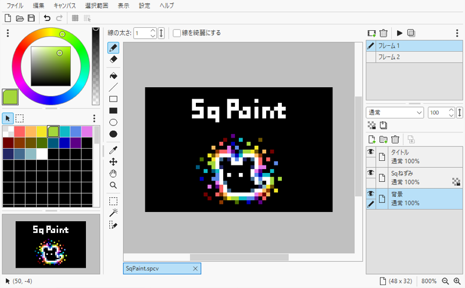
Task: Open the ファイル menu
Action: (15, 5)
